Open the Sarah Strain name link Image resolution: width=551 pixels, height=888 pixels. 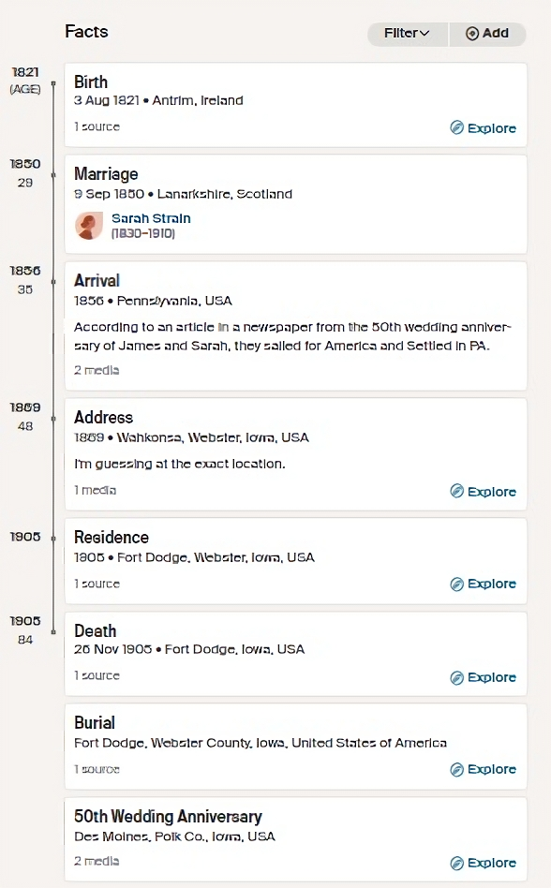coord(151,218)
